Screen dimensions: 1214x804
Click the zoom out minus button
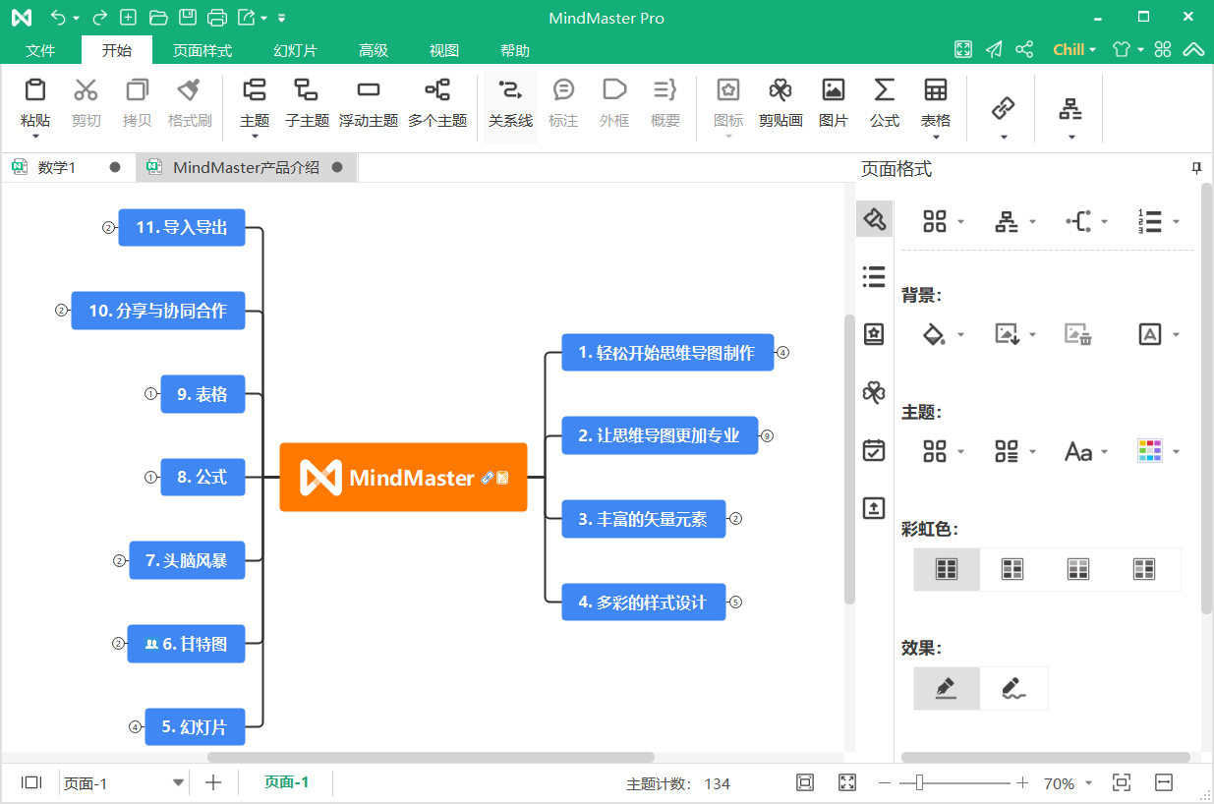[885, 783]
